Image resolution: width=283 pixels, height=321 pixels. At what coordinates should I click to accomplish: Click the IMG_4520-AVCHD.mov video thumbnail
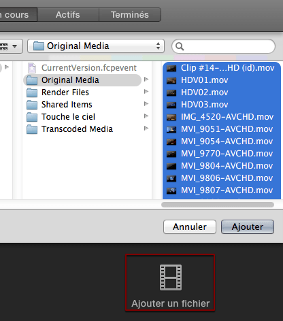point(171,117)
